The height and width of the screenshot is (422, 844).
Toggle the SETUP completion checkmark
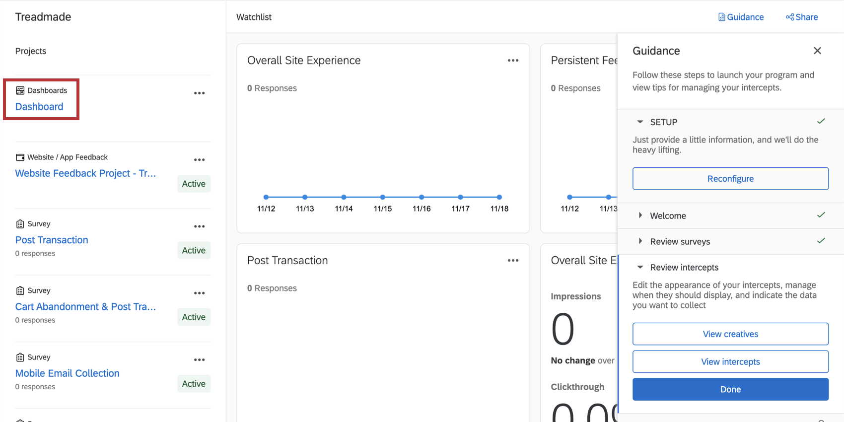821,121
